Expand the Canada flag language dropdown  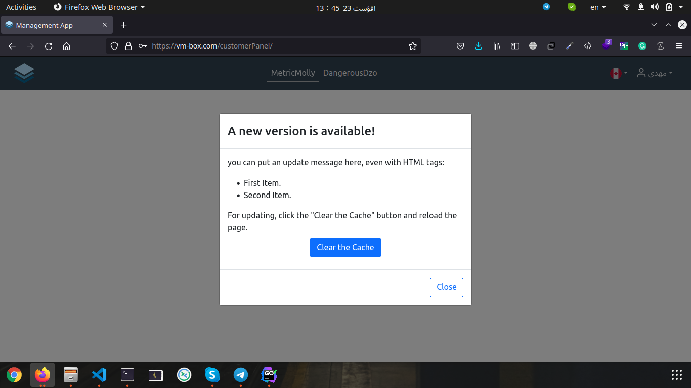pyautogui.click(x=618, y=73)
